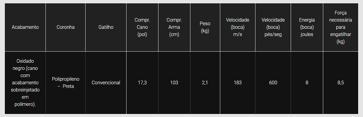Click the Velocidade (boca) m/s header
Screen dimensions: 363x117
point(237,27)
